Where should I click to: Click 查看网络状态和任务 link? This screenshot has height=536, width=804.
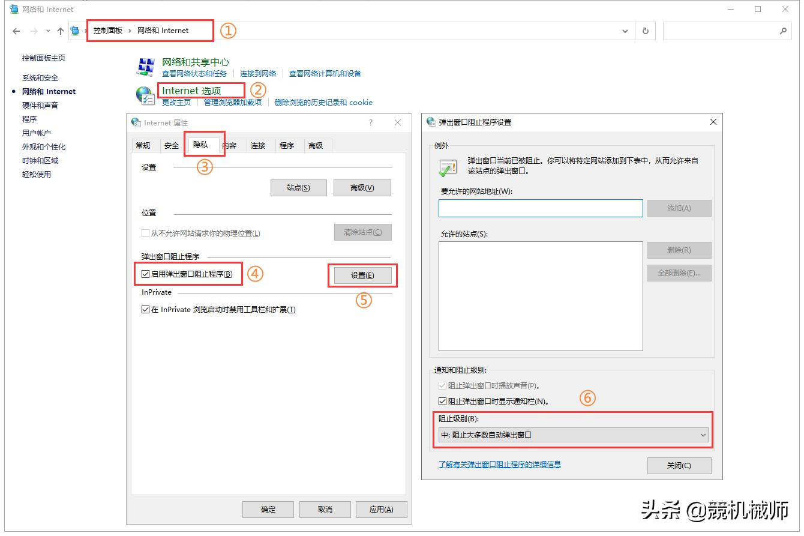point(194,73)
